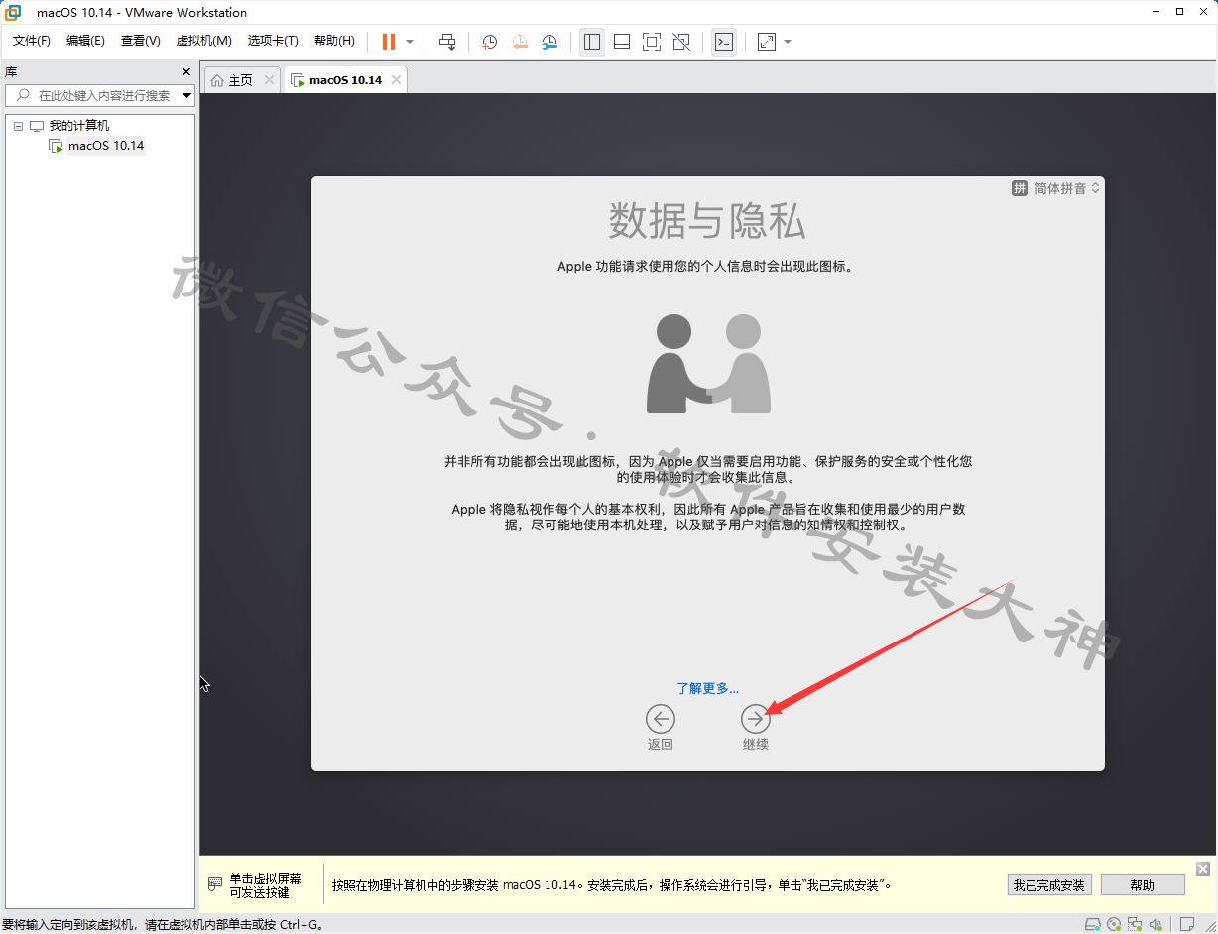Expand the stretch display dropdown arrow

(x=788, y=42)
